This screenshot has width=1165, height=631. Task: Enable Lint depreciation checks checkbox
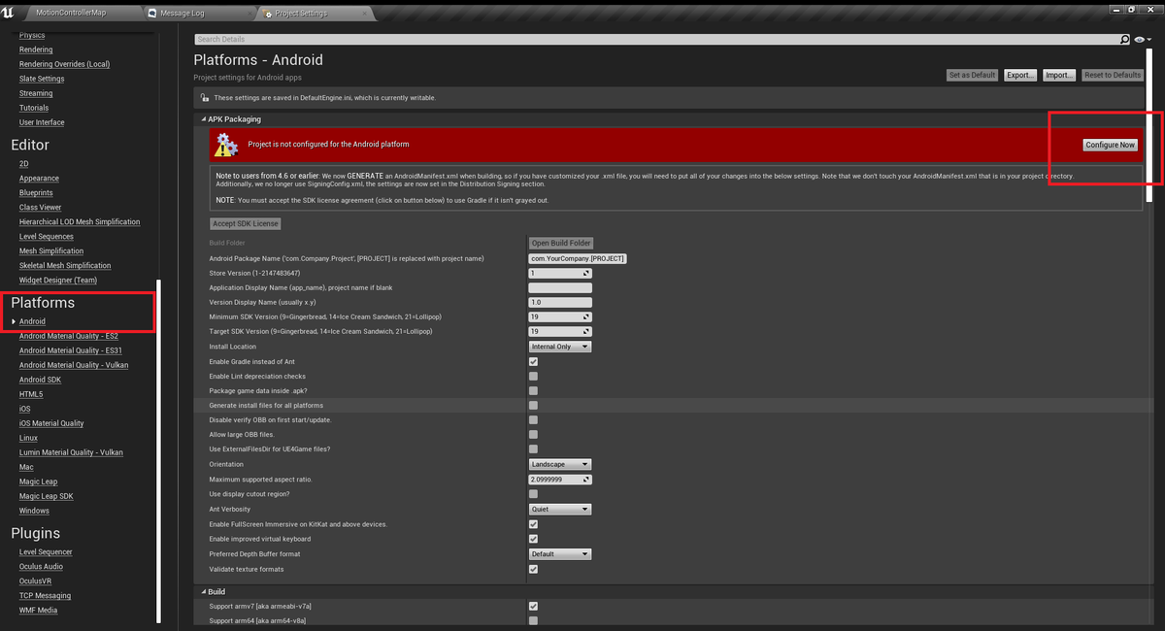coord(533,376)
